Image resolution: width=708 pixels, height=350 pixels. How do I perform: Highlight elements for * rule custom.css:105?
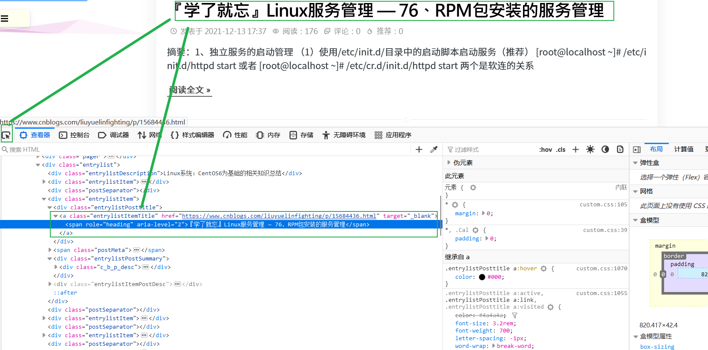tap(455, 205)
